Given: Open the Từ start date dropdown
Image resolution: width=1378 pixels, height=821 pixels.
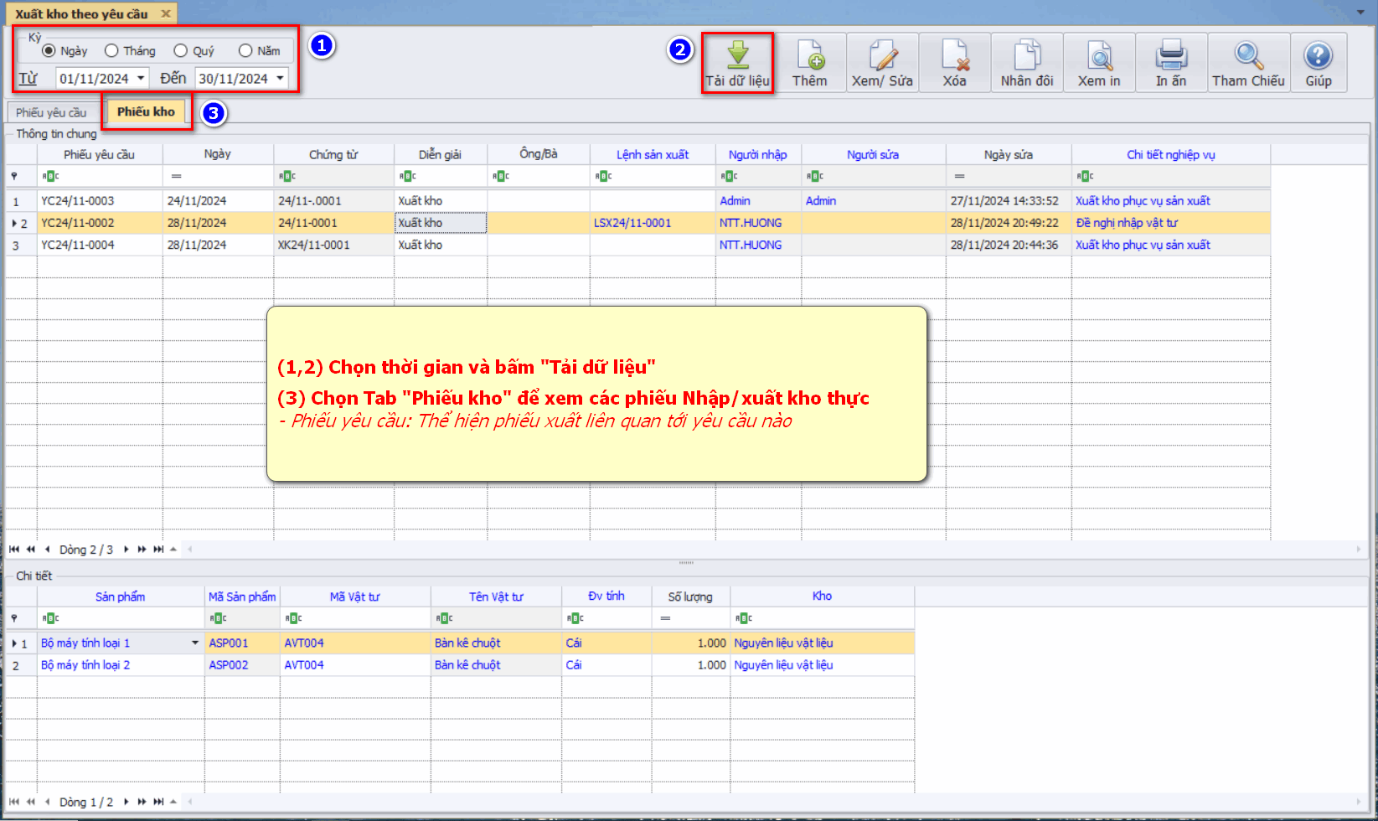Looking at the screenshot, I should tap(141, 79).
